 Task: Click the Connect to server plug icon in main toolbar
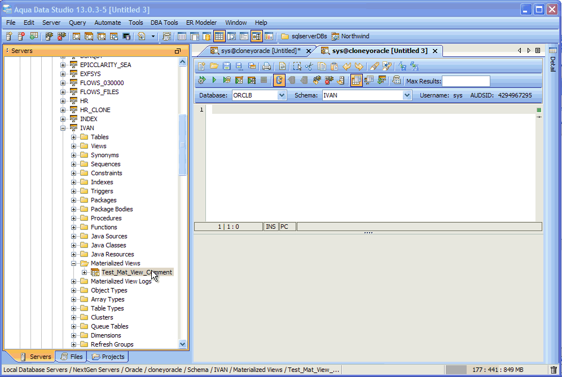coord(49,36)
